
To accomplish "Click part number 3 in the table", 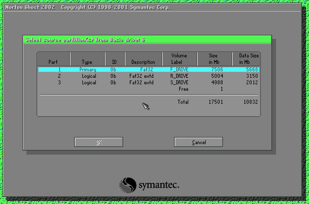I will 58,82.
